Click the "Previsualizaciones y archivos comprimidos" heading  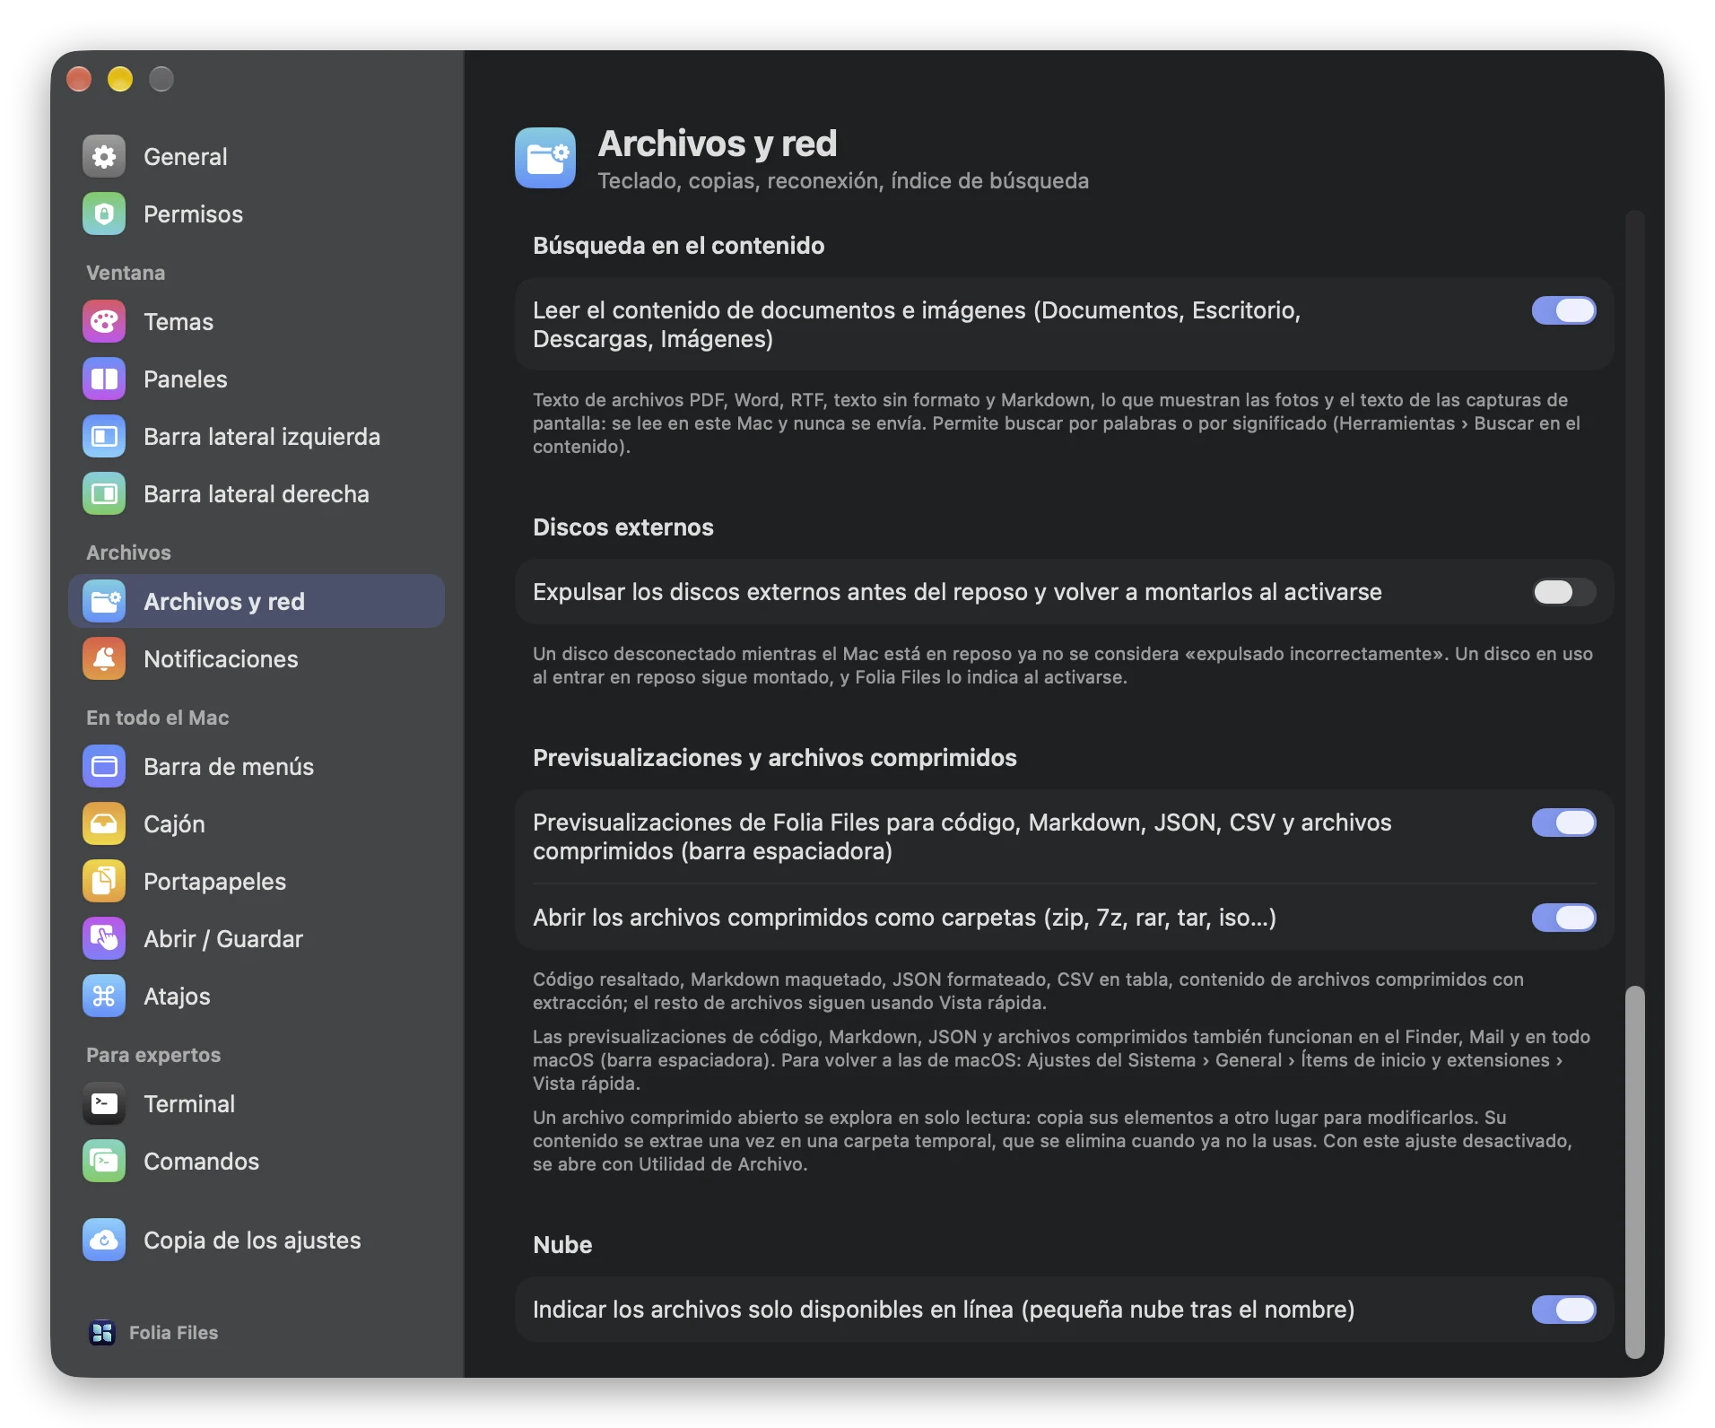(x=775, y=758)
